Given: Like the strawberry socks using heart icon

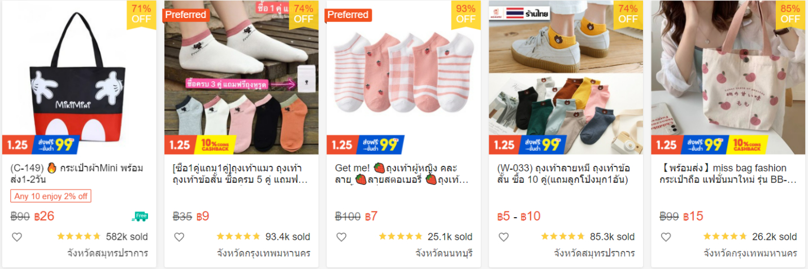Looking at the screenshot, I should [341, 237].
